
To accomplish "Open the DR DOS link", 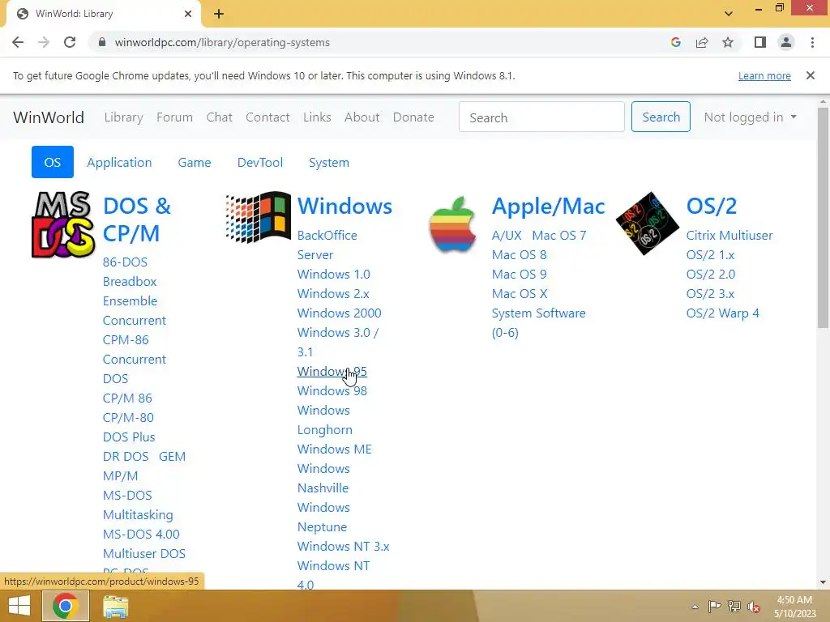I will coord(126,457).
